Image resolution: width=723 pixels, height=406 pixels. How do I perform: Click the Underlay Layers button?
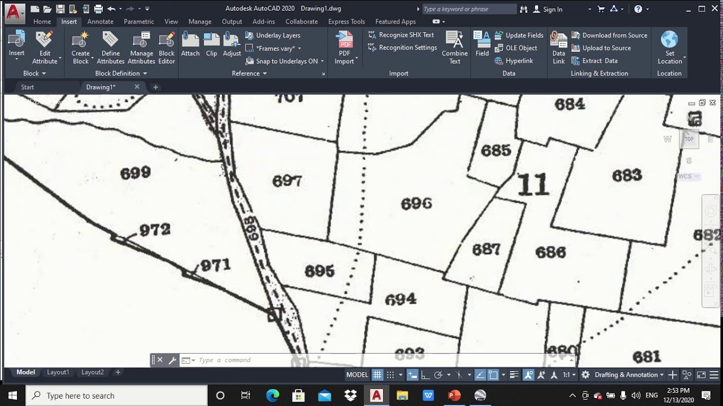[273, 35]
